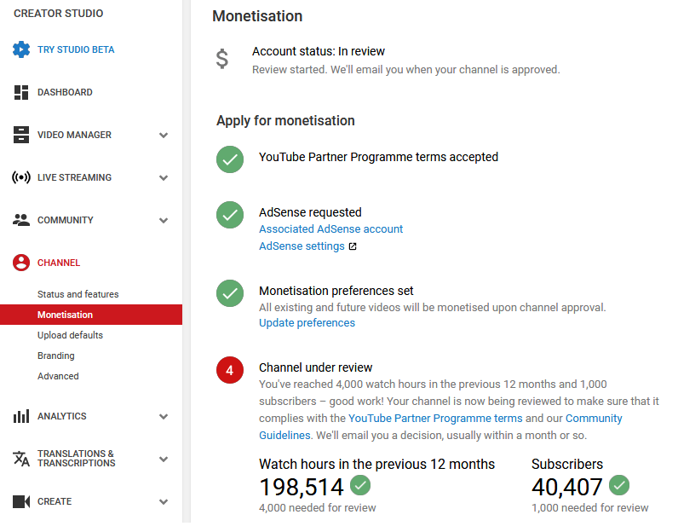Click the Channel under review heading
Viewport: 678px width, 532px height.
pos(316,368)
